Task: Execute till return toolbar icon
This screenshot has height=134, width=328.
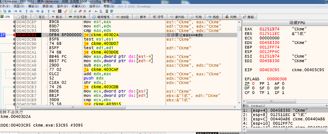Action: [48, 11]
